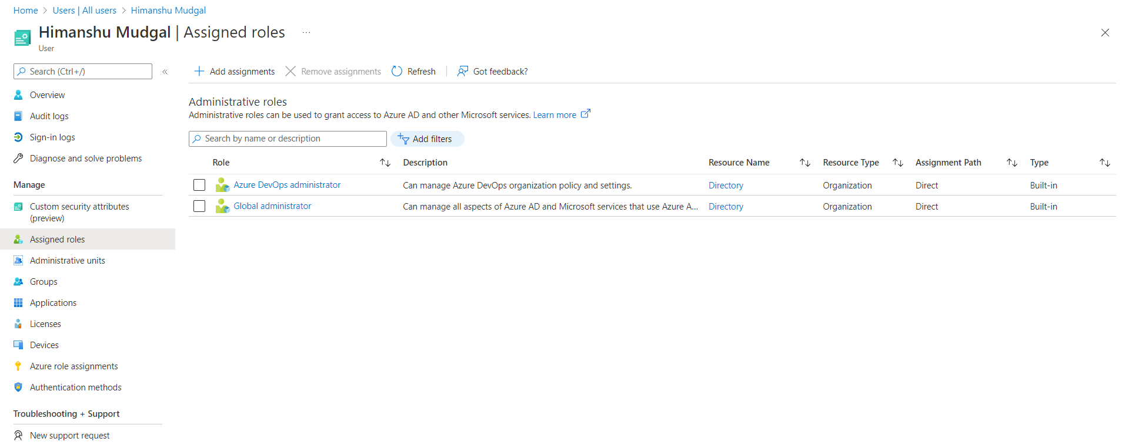Click the Got feedback? label
Image resolution: width=1129 pixels, height=445 pixels.
500,72
